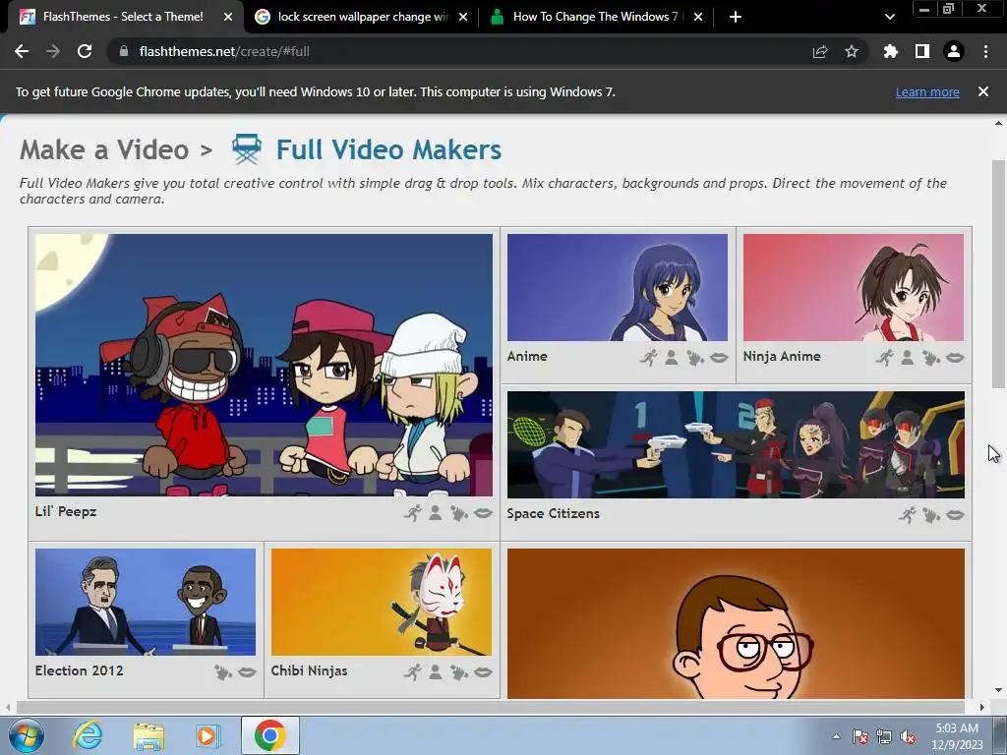Open the Chibi Ninjas theme thumbnail
1007x755 pixels.
tap(382, 602)
